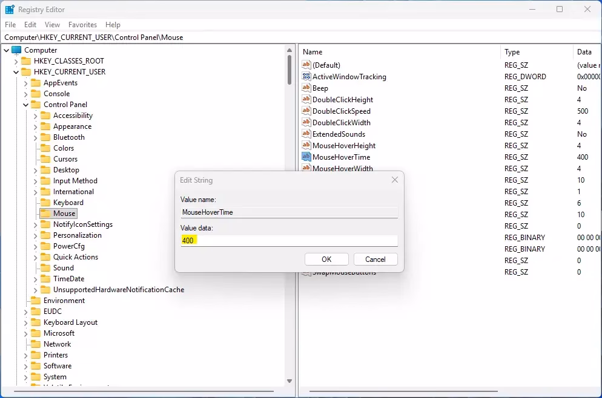Click the ActiveWindowTracking DWORD value icon
The height and width of the screenshot is (398, 602).
pyautogui.click(x=306, y=77)
